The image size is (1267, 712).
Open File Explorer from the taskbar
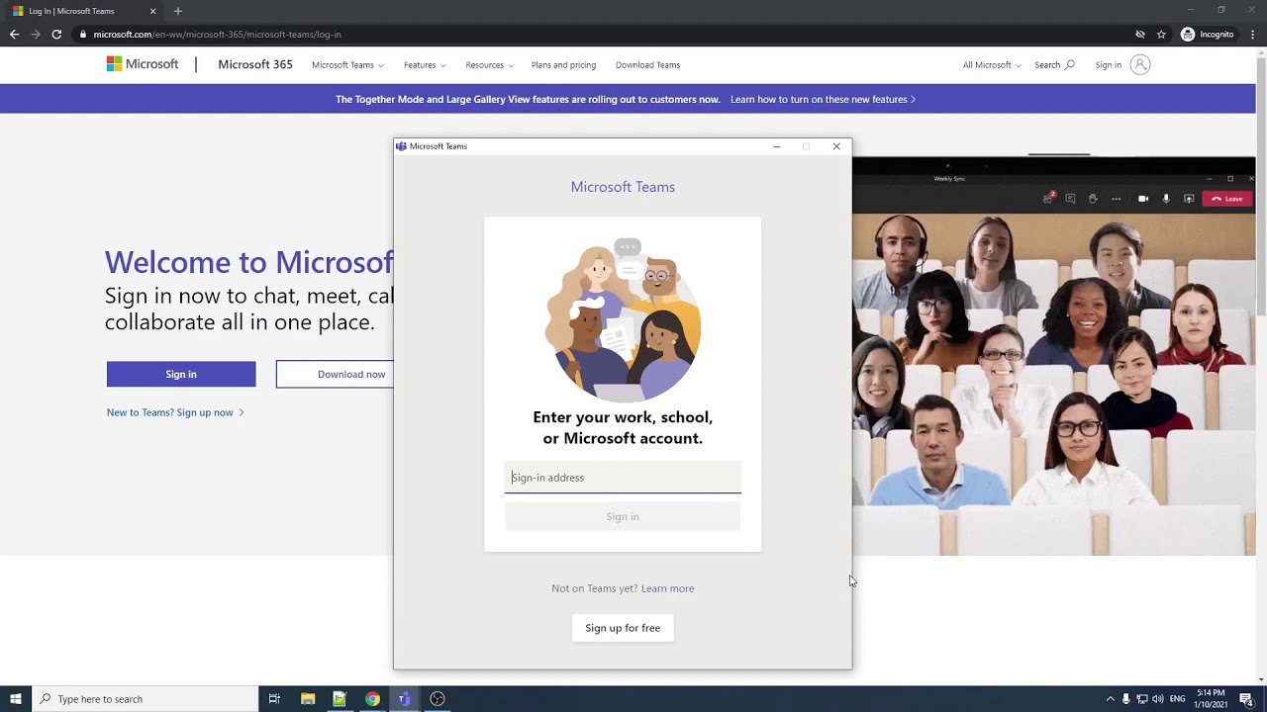308,699
